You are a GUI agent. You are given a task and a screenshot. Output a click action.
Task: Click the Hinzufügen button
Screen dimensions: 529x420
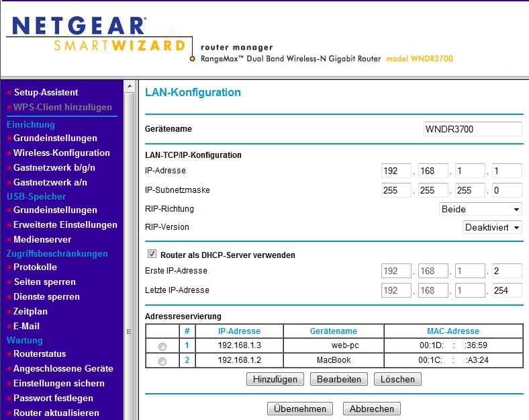click(x=275, y=379)
